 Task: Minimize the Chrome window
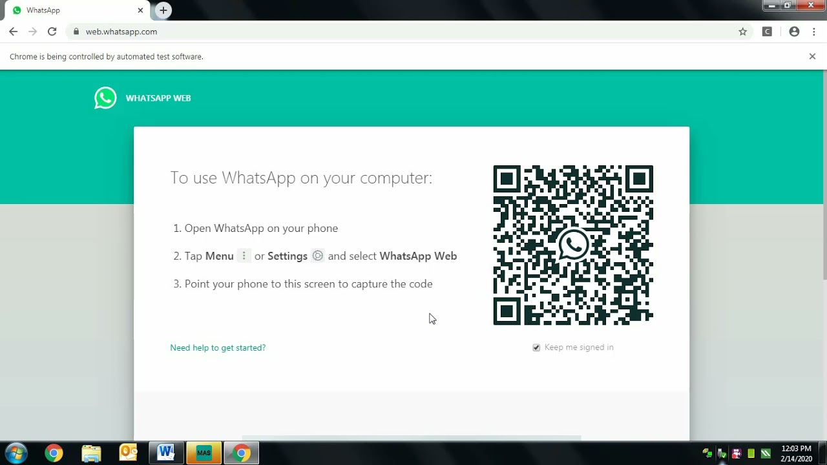pyautogui.click(x=771, y=5)
